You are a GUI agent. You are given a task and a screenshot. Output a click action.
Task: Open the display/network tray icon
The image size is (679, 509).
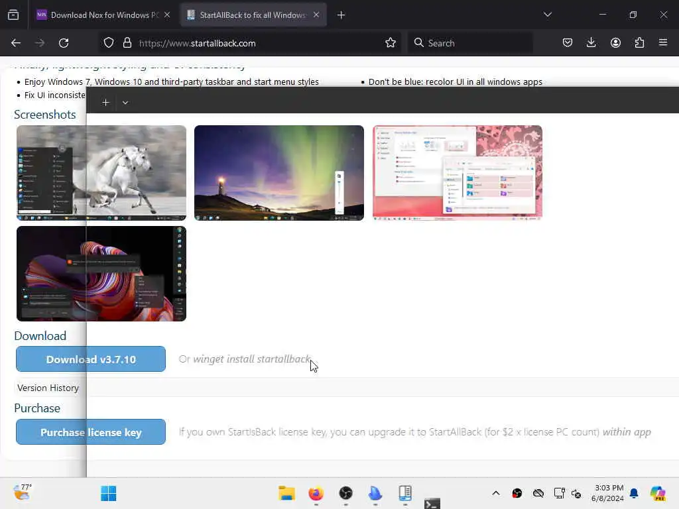pos(559,493)
